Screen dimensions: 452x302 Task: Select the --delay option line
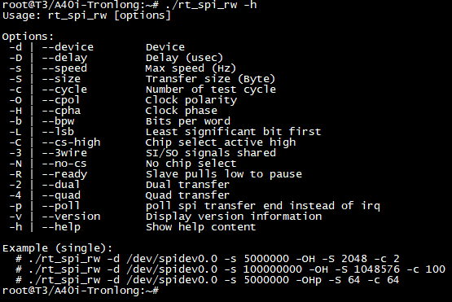116,58
